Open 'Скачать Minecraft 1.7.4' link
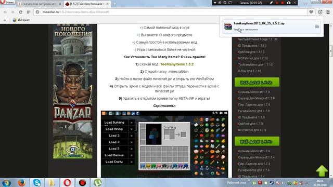The width and height of the screenshot is (333, 187). [x=254, y=151]
